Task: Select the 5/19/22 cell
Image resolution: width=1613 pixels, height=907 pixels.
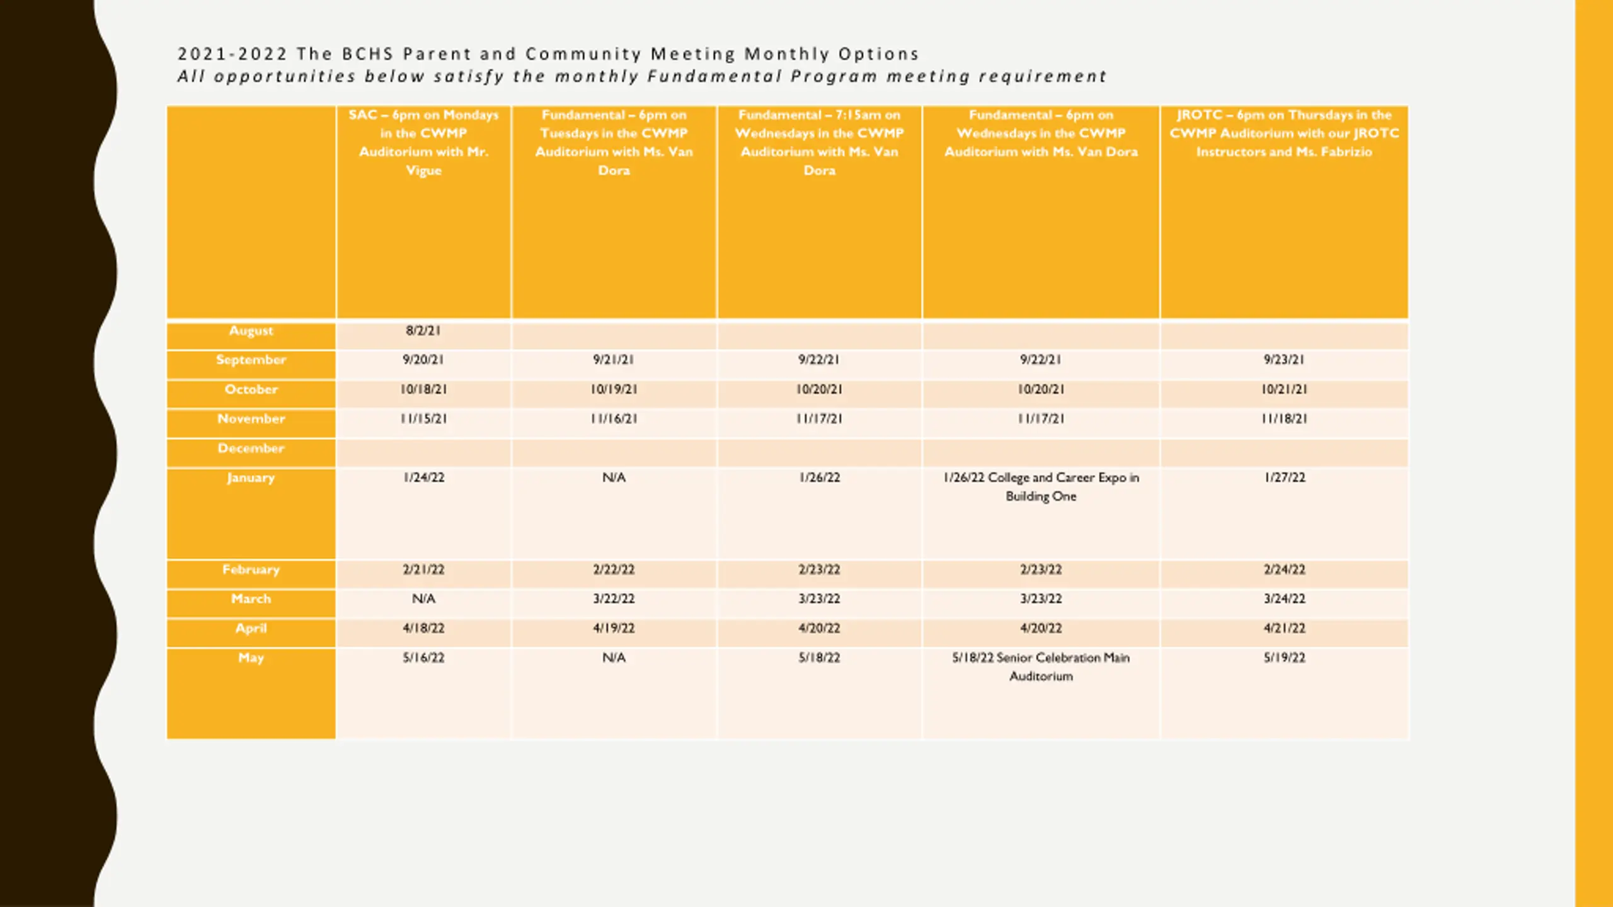Action: coord(1284,693)
